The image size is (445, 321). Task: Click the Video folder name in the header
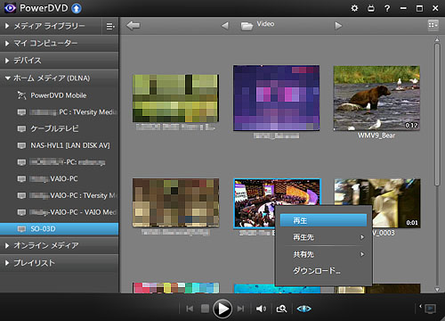(x=265, y=24)
